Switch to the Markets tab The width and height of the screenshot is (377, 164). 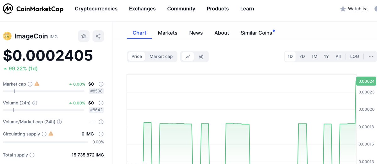[168, 33]
